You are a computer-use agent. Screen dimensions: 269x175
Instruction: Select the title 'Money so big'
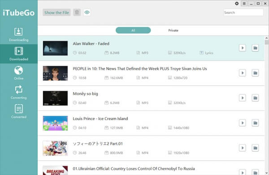[86, 94]
